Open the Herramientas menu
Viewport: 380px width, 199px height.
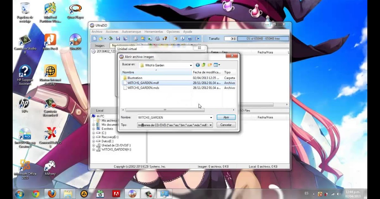[x=154, y=32]
